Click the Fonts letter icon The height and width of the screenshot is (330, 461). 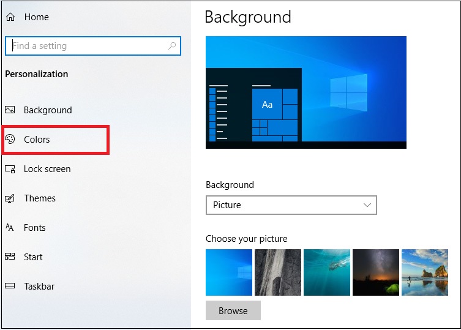[10, 227]
